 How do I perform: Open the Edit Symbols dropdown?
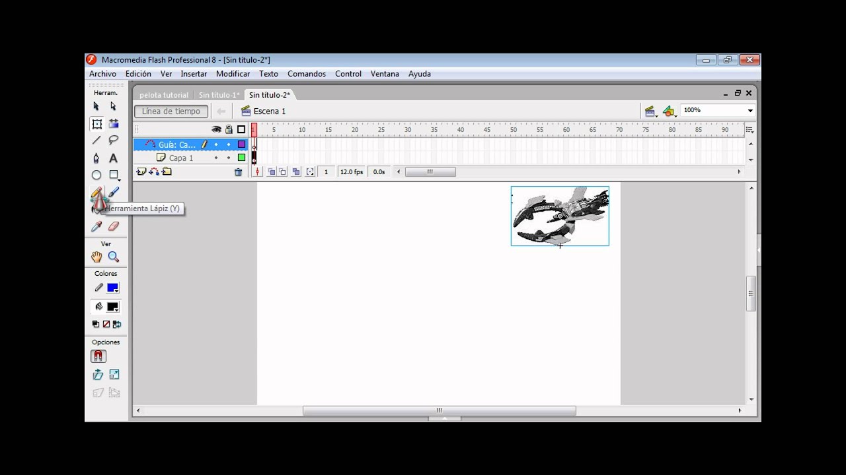coord(670,111)
